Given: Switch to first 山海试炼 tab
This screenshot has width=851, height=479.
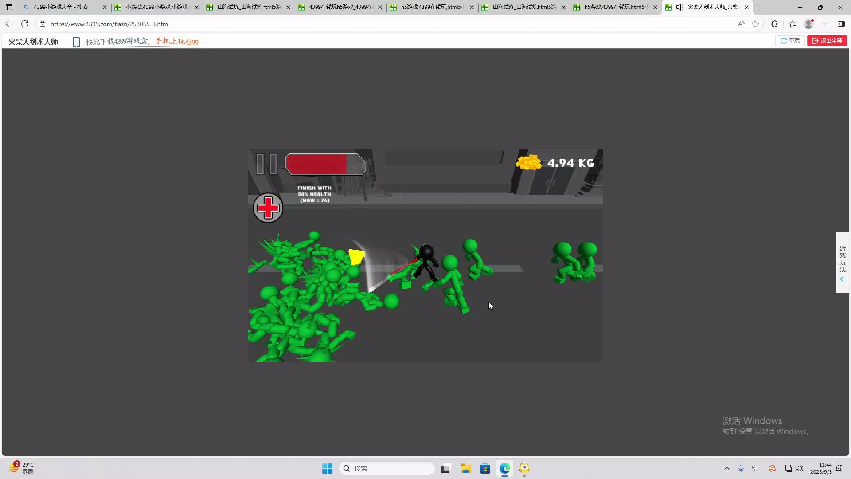Looking at the screenshot, I should tap(248, 7).
